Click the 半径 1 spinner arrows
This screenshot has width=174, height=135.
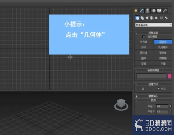tap(170, 106)
